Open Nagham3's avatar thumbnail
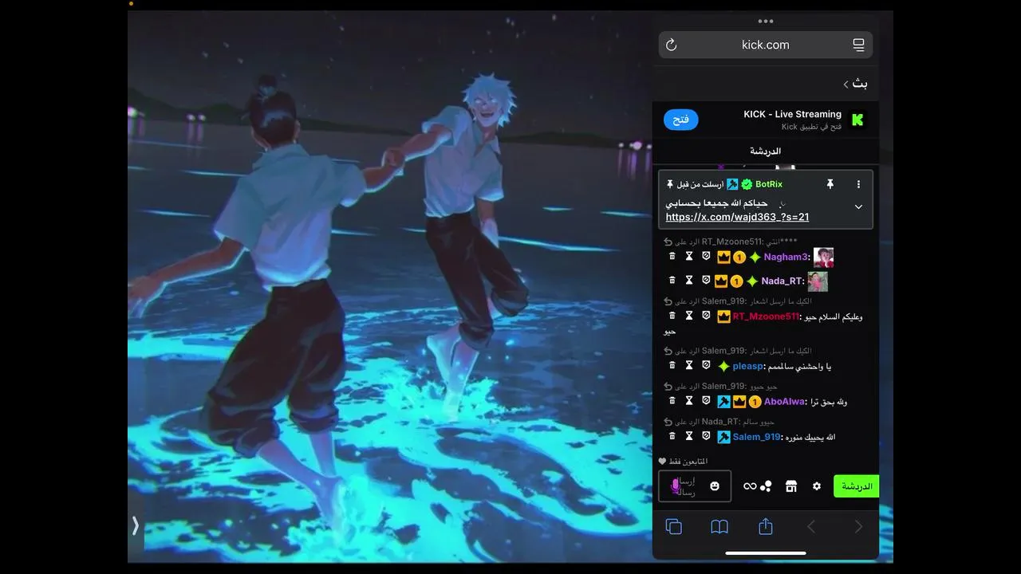1021x574 pixels. (823, 258)
